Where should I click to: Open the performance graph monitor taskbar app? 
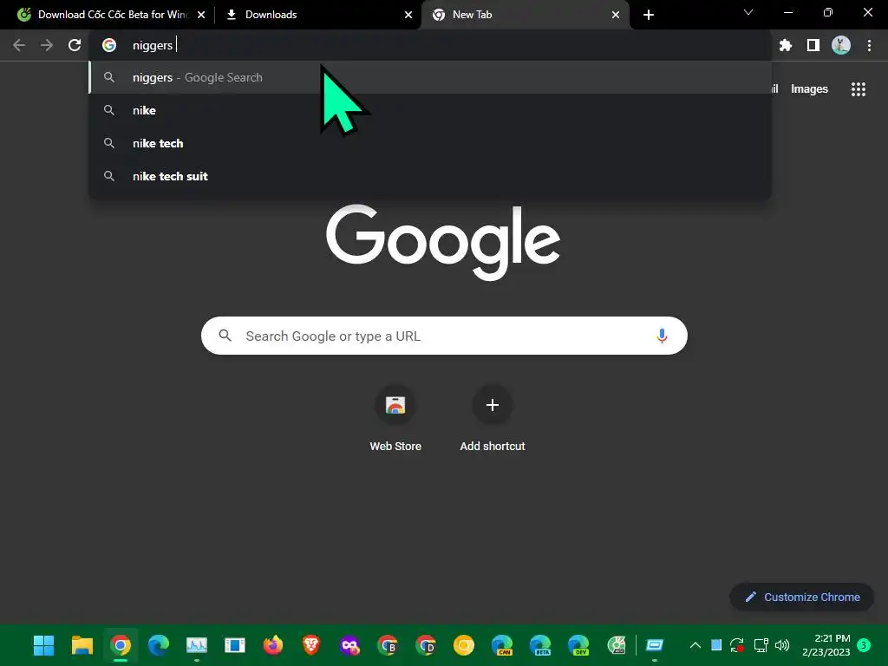coord(197,645)
